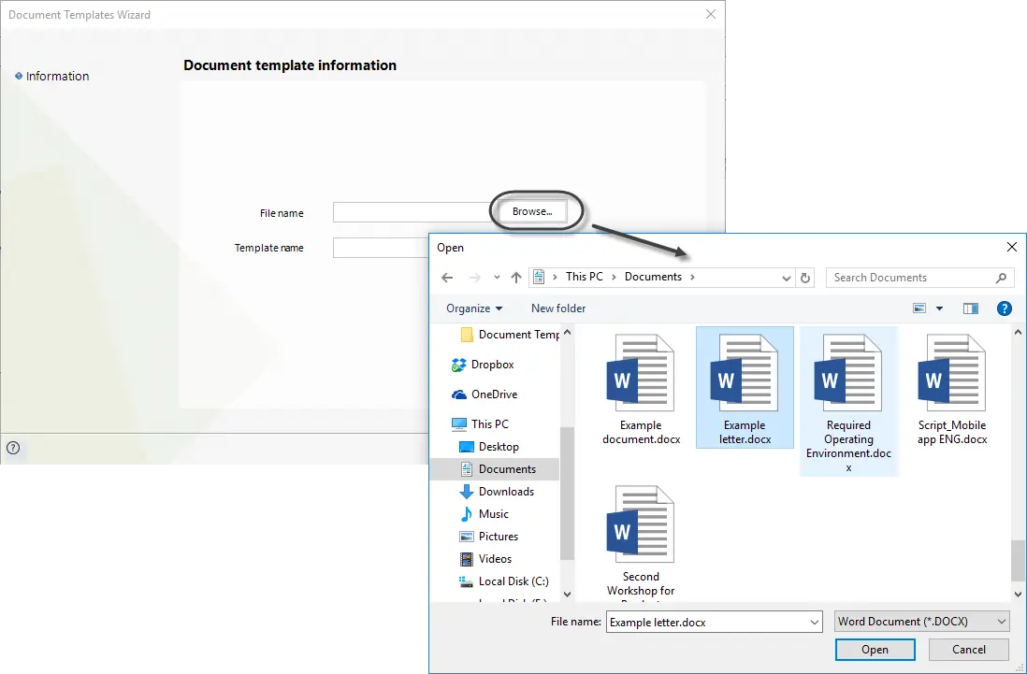The height and width of the screenshot is (674, 1027).
Task: Close the Open dialog
Action: coord(1011,247)
